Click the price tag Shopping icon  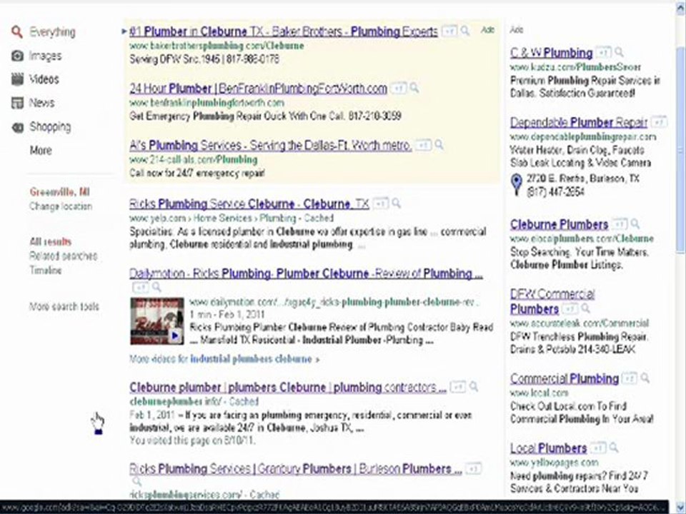click(x=17, y=127)
